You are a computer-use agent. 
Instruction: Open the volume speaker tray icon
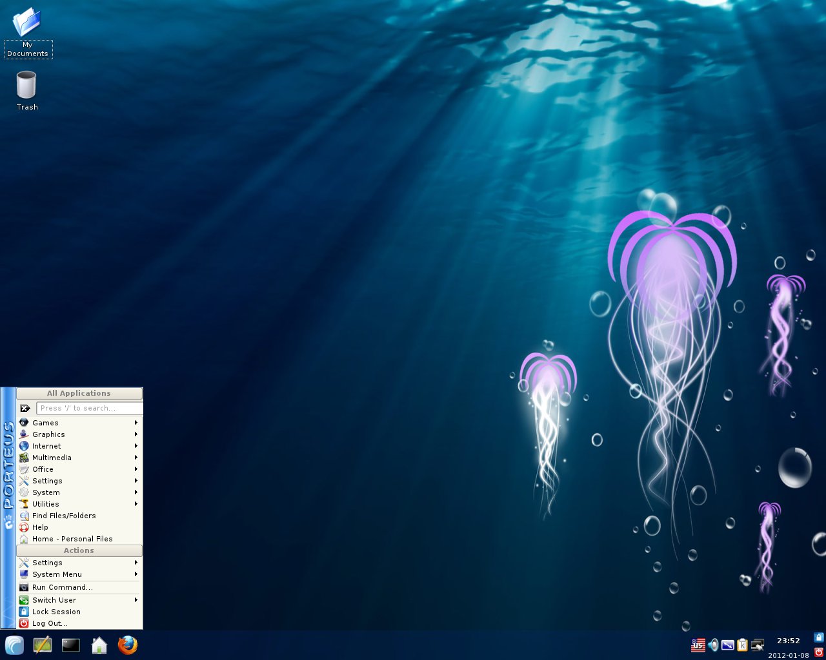(x=713, y=645)
